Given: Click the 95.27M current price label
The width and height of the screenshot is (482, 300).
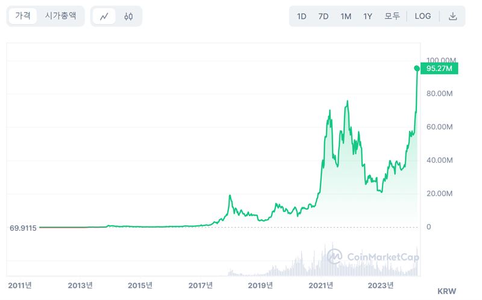Looking at the screenshot, I should 440,69.
